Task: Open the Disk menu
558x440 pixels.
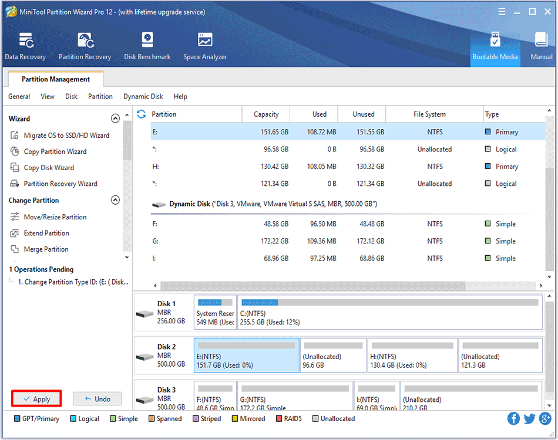Action: coord(71,96)
